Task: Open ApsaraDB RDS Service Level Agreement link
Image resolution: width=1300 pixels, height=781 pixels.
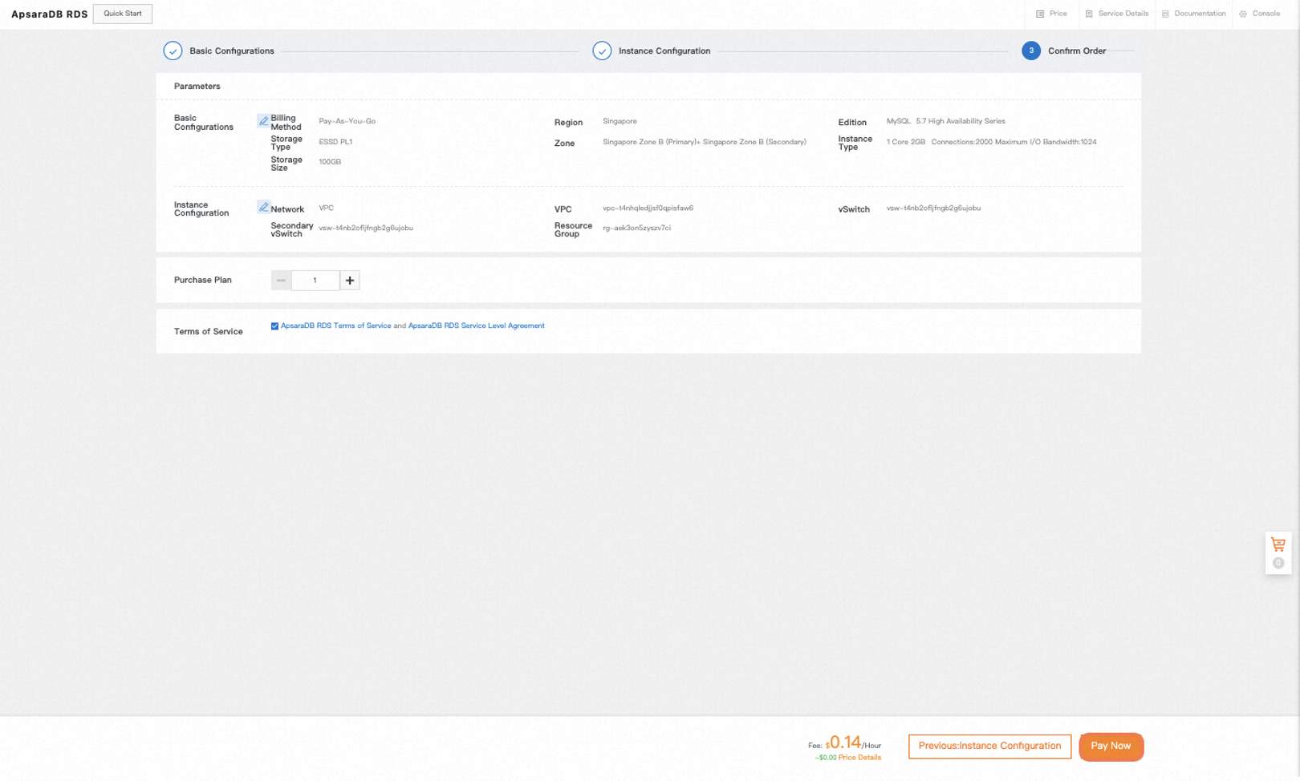Action: click(476, 326)
